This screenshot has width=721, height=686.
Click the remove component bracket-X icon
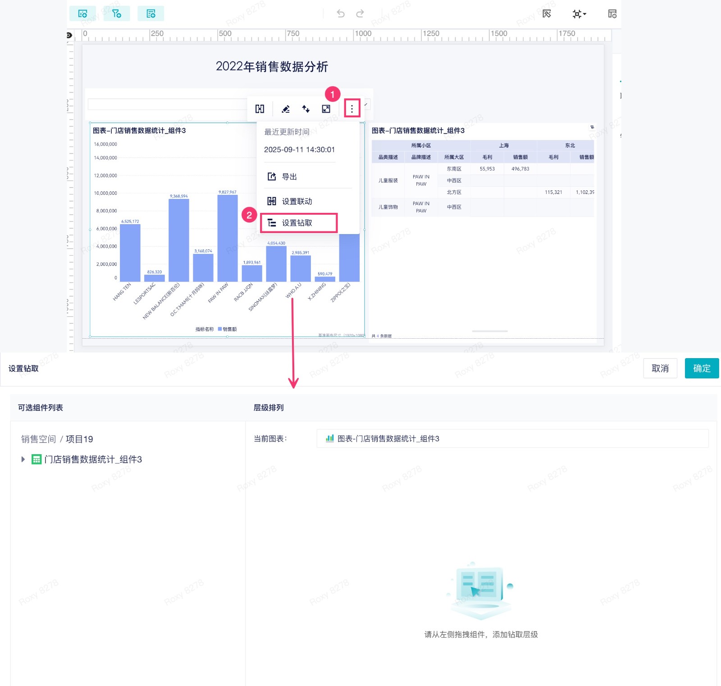coord(260,109)
